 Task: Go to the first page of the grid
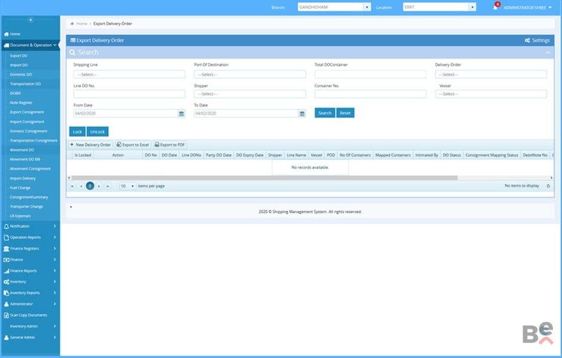pos(72,186)
